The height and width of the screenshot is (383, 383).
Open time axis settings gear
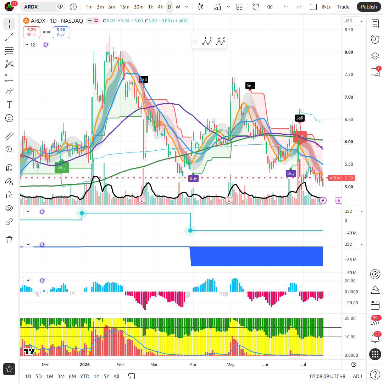[354, 365]
